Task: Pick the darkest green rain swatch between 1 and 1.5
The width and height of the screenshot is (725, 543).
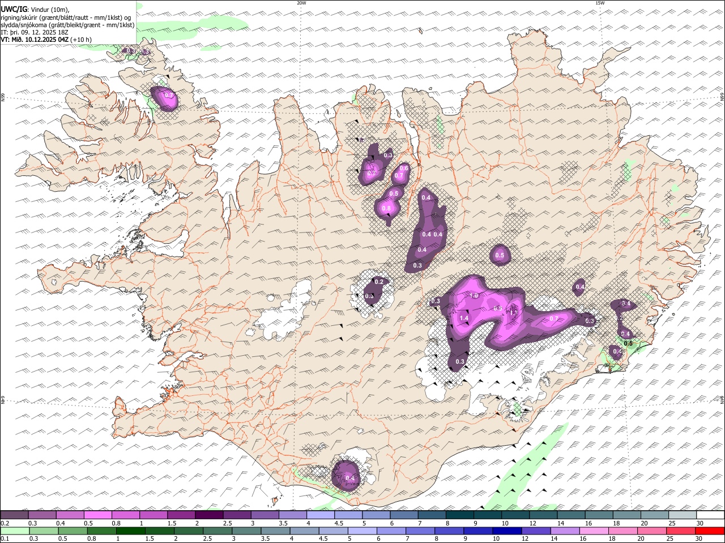Action: coord(130,531)
